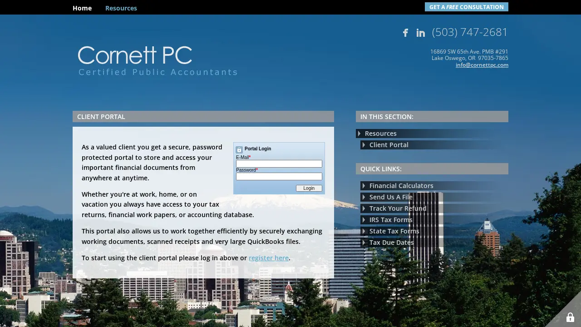Click the Client Portal heading bar
Viewport: 581px width, 327px height.
(203, 117)
